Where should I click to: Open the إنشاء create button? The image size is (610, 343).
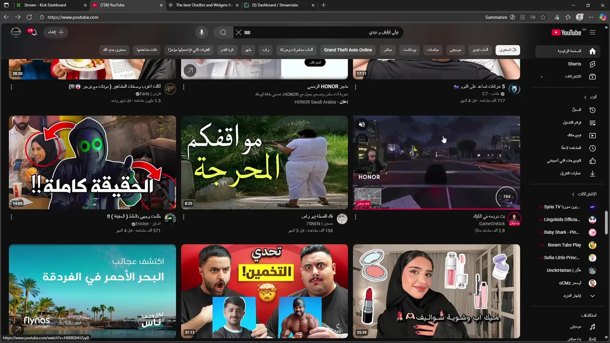pos(56,32)
